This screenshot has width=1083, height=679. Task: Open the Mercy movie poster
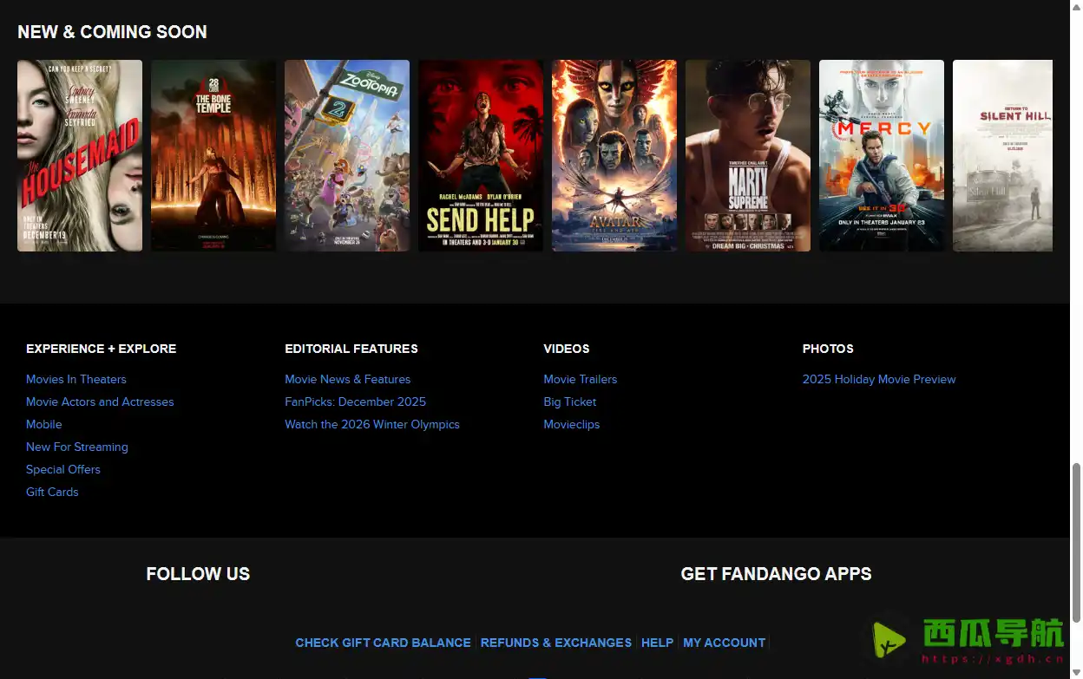[882, 156]
